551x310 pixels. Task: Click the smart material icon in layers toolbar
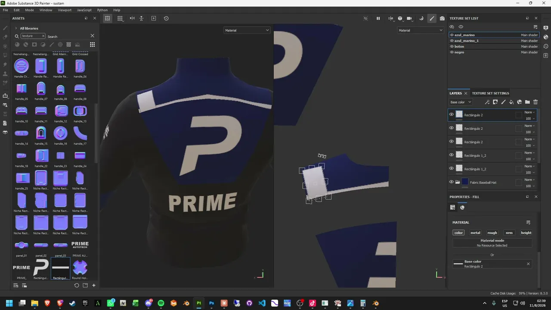(x=520, y=102)
